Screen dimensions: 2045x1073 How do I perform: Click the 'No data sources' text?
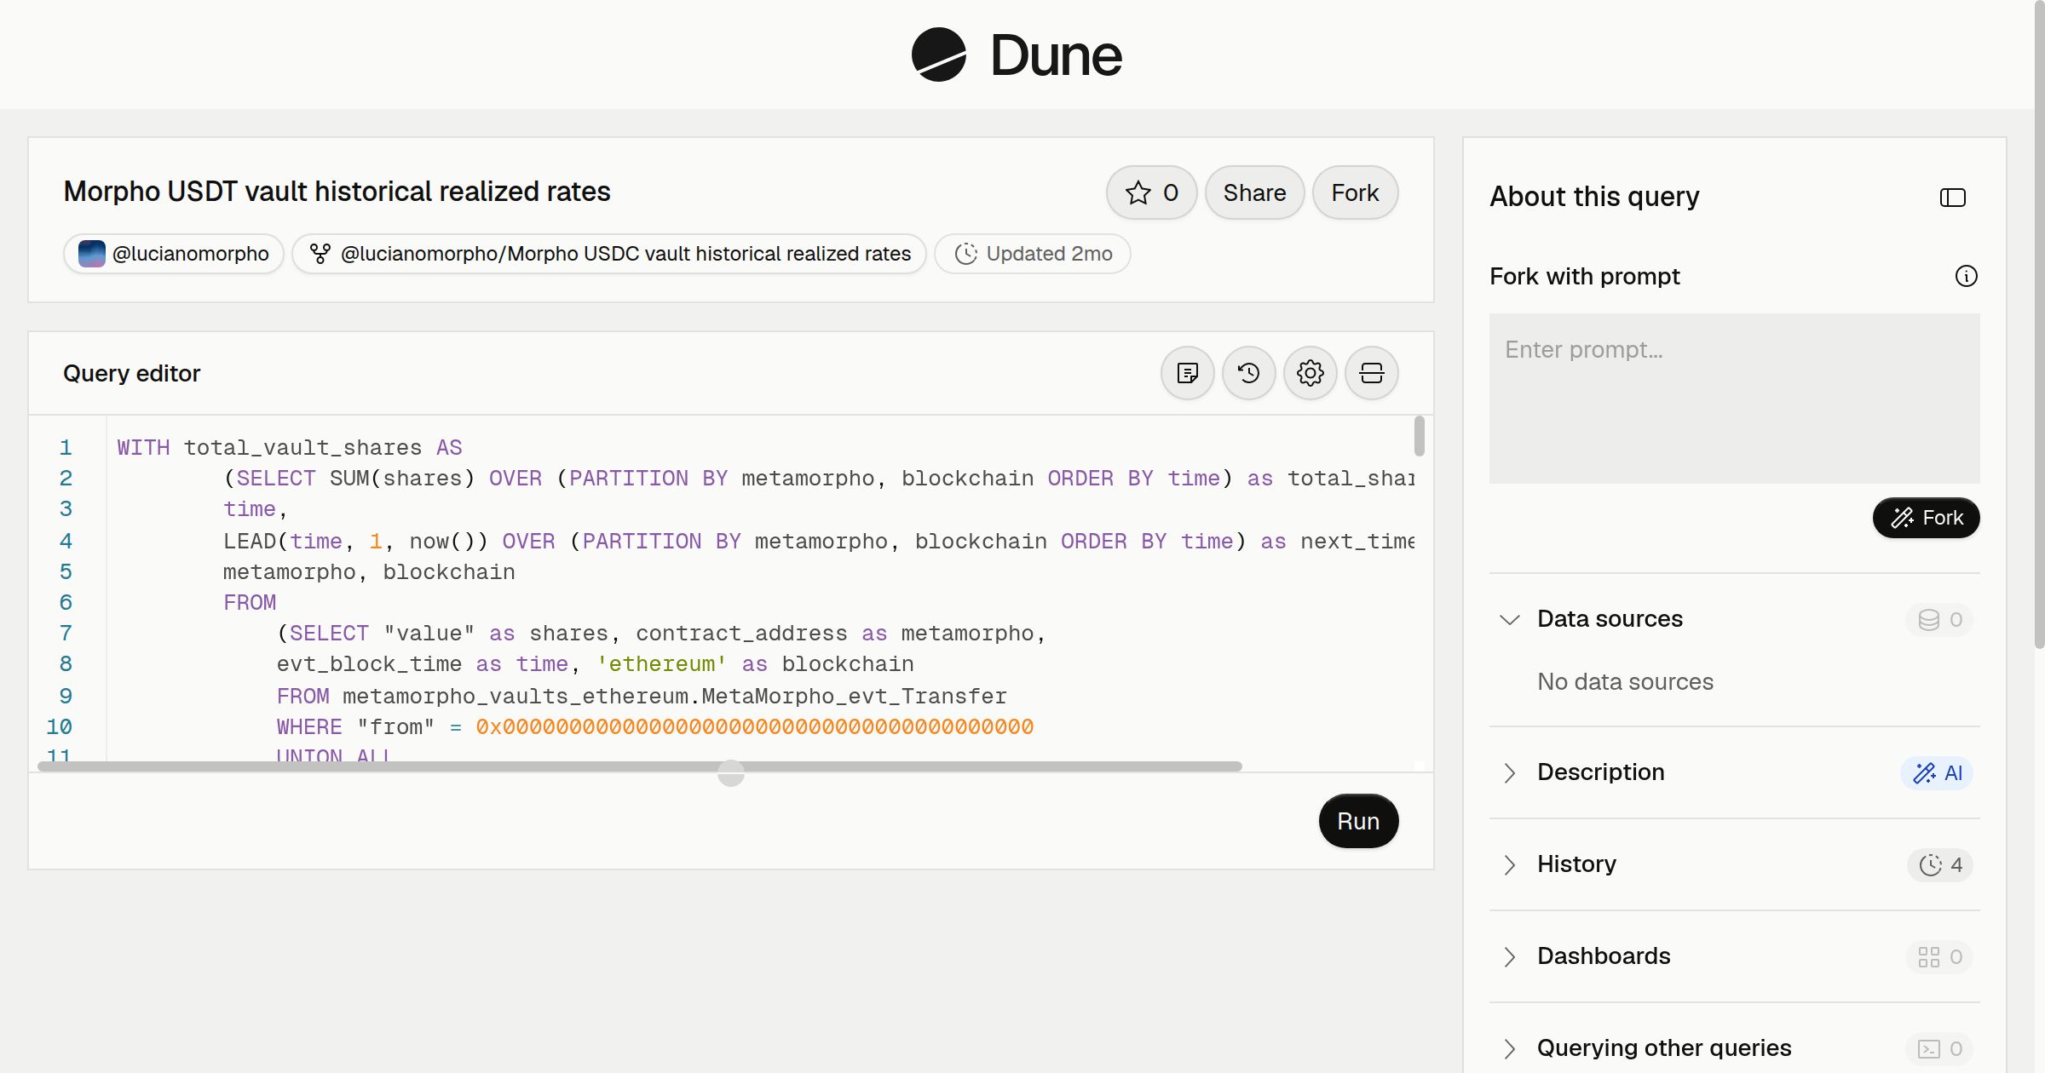click(1625, 682)
